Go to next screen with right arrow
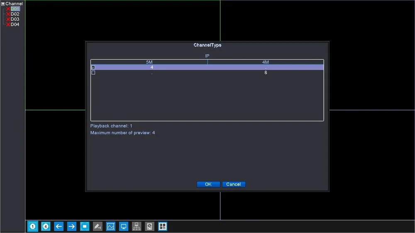The height and width of the screenshot is (233, 415). click(71, 226)
